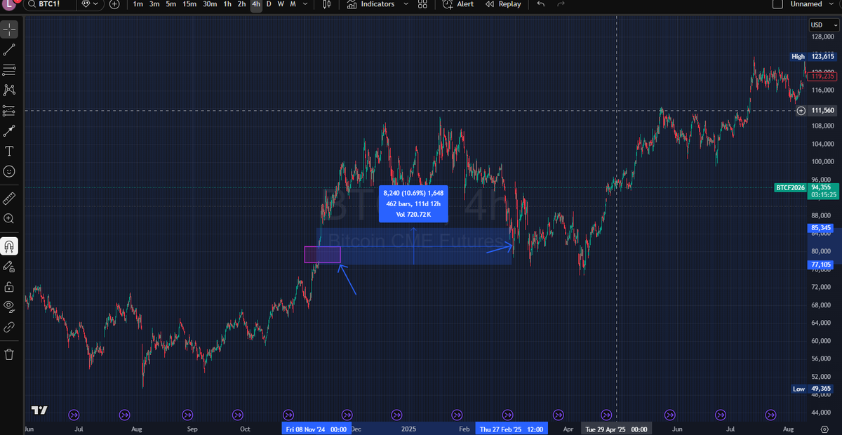Switch to the Weekly (W) timeframe
Screen dimensions: 842x435
281,4
